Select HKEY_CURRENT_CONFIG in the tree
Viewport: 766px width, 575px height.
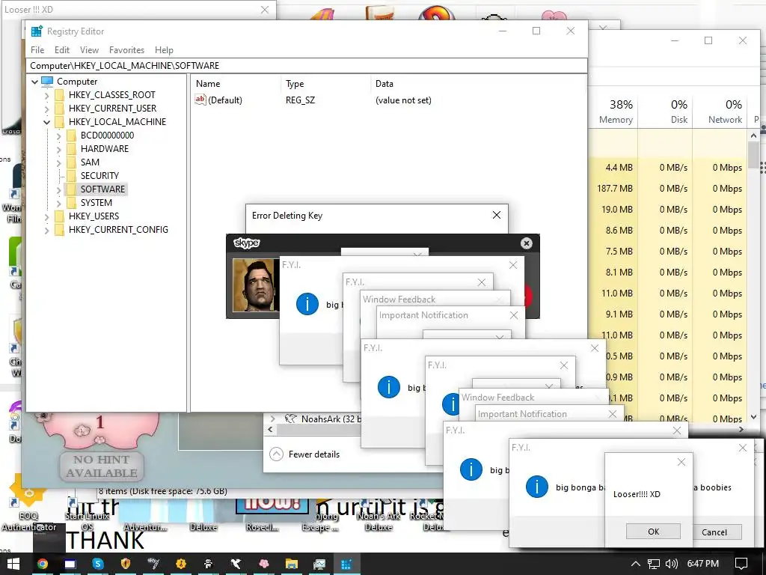click(x=118, y=229)
